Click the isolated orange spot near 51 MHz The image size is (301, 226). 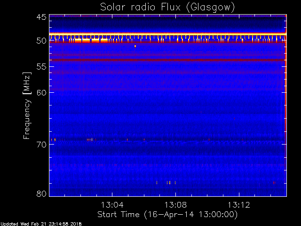135,46
